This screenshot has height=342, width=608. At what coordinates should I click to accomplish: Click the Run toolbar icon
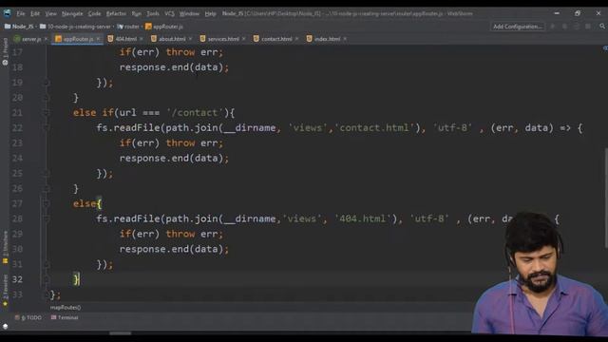[x=553, y=27]
